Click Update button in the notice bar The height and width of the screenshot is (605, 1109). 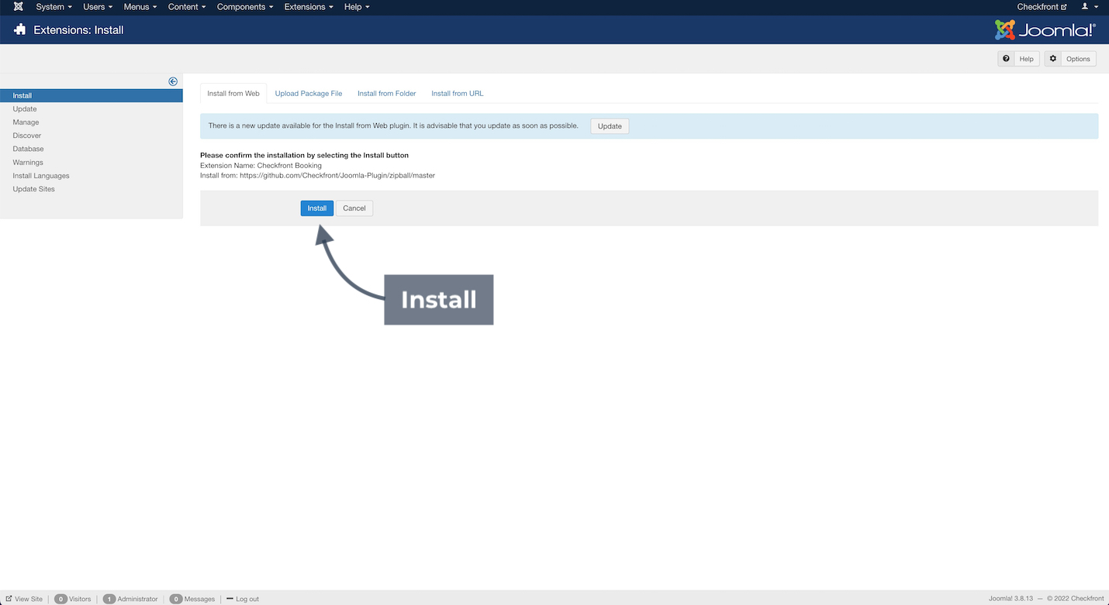click(610, 126)
